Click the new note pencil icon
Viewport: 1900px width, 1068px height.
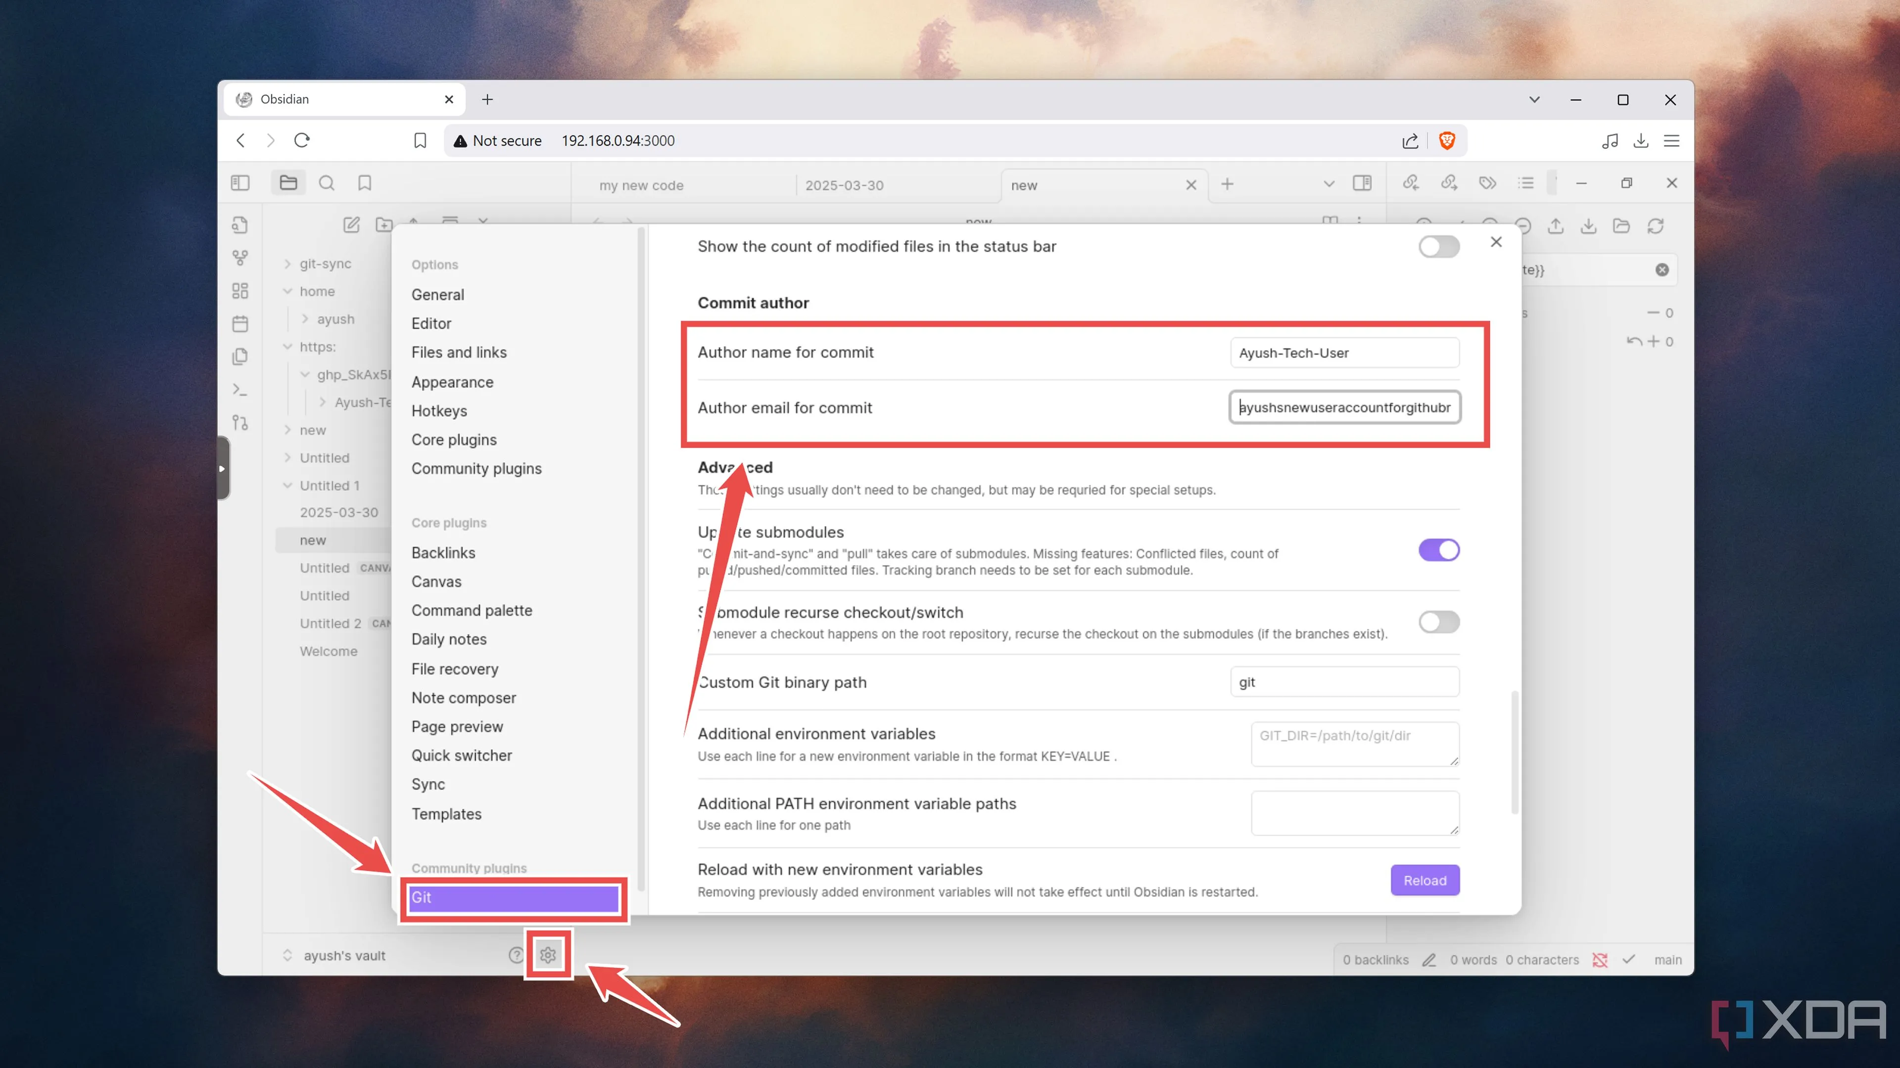351,224
